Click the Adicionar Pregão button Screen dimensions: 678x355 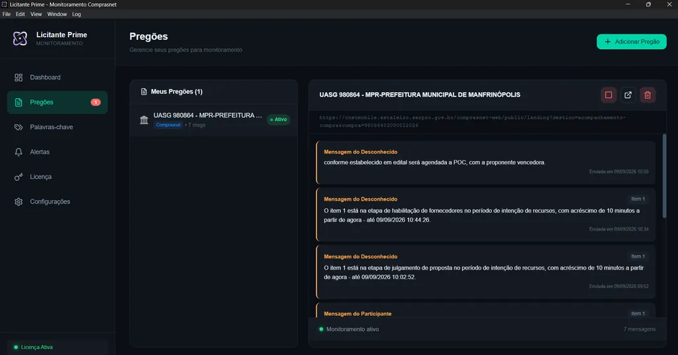coord(631,42)
